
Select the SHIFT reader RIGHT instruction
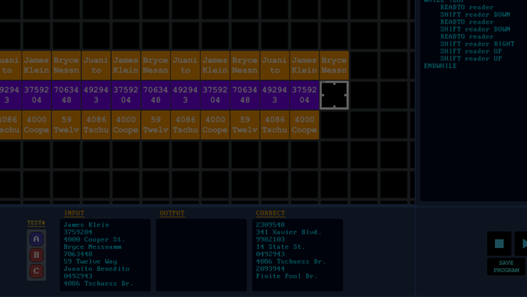click(x=477, y=44)
